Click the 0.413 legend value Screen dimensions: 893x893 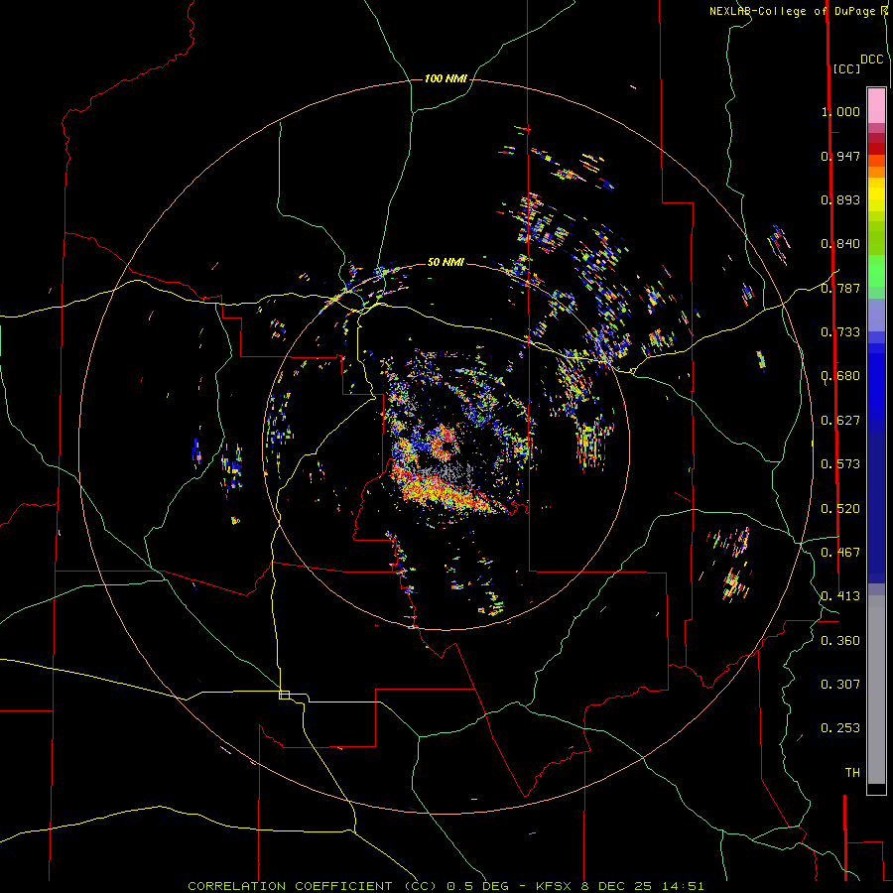(x=840, y=596)
